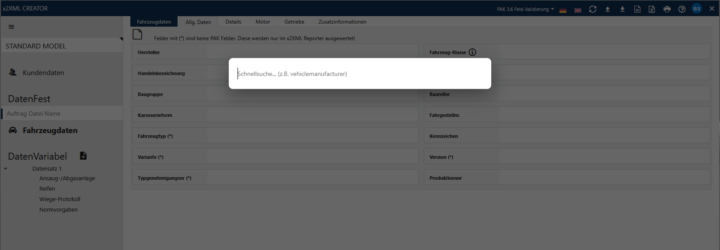This screenshot has width=720, height=250.
Task: Click the Excel export file icon
Action: 652,9
